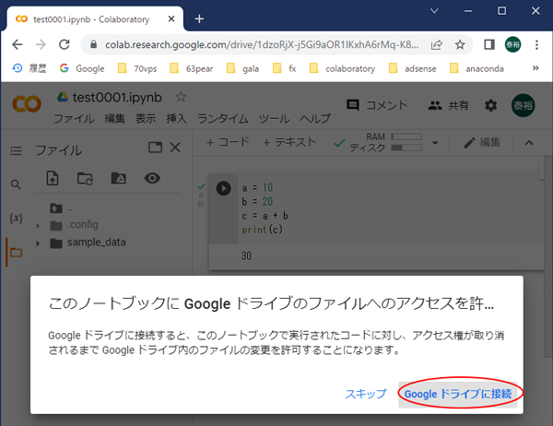Open the table of contents sidebar icon
This screenshot has width=553, height=426.
pos(16,151)
